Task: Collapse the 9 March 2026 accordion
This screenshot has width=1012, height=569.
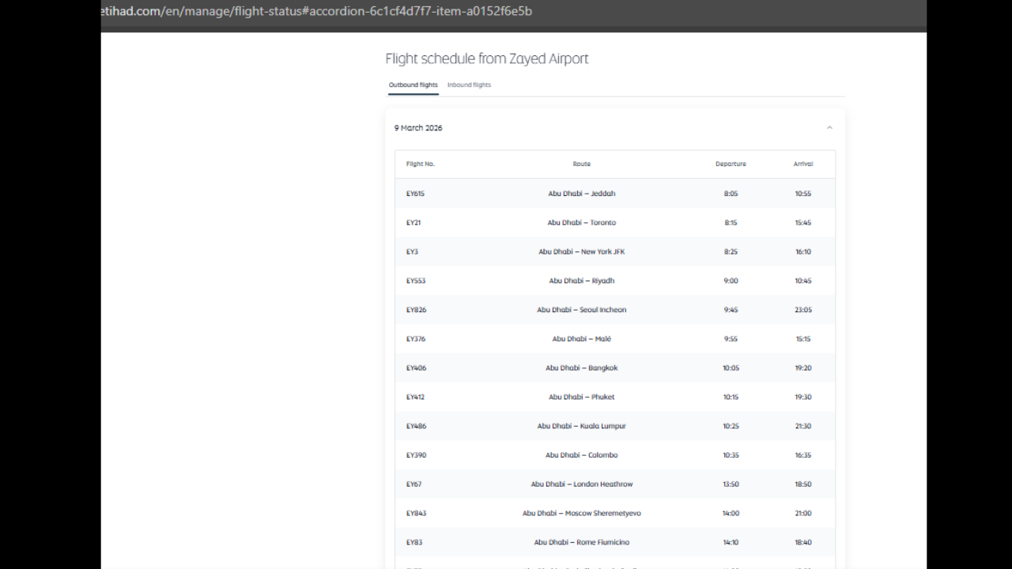Action: pos(829,127)
